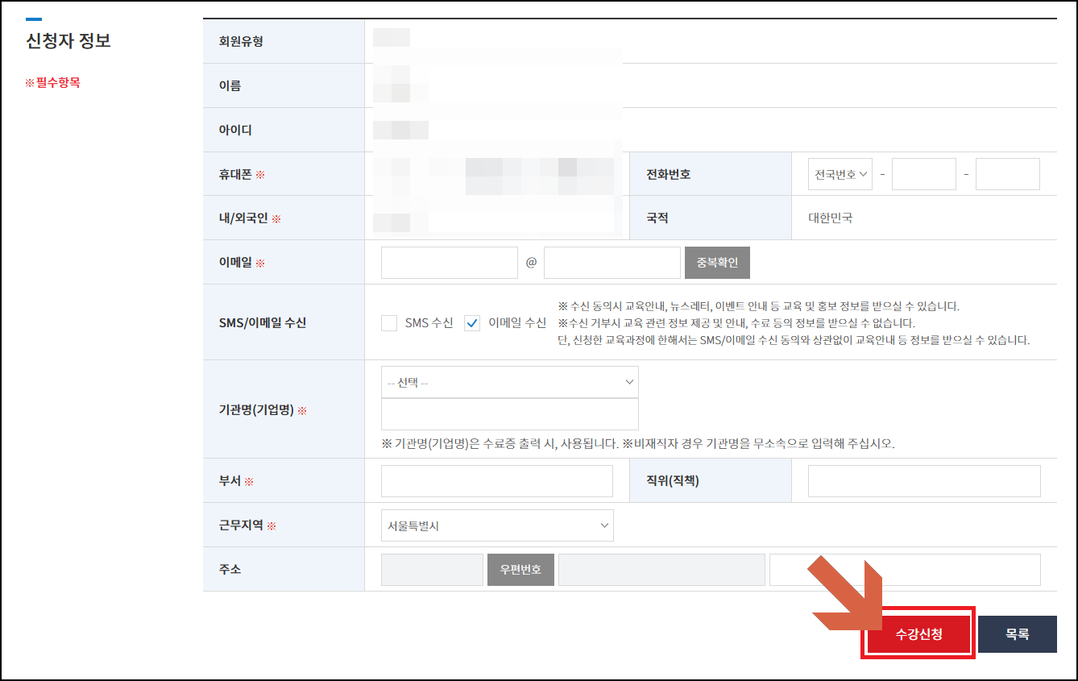Uncheck the 이메일 수신 checkbox
The width and height of the screenshot is (1078, 681).
click(x=472, y=323)
